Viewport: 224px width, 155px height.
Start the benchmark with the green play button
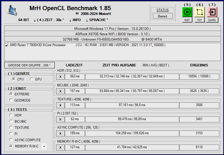coord(187,12)
